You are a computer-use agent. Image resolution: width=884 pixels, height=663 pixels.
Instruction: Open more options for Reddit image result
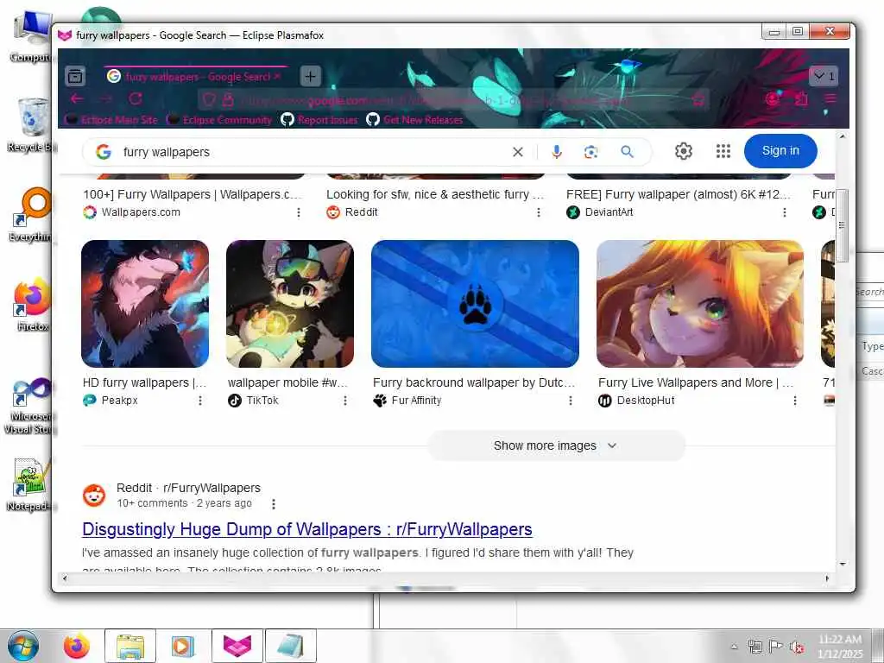coord(539,212)
